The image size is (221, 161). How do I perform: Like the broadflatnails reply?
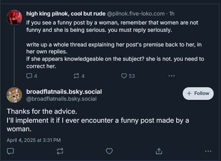(109, 151)
